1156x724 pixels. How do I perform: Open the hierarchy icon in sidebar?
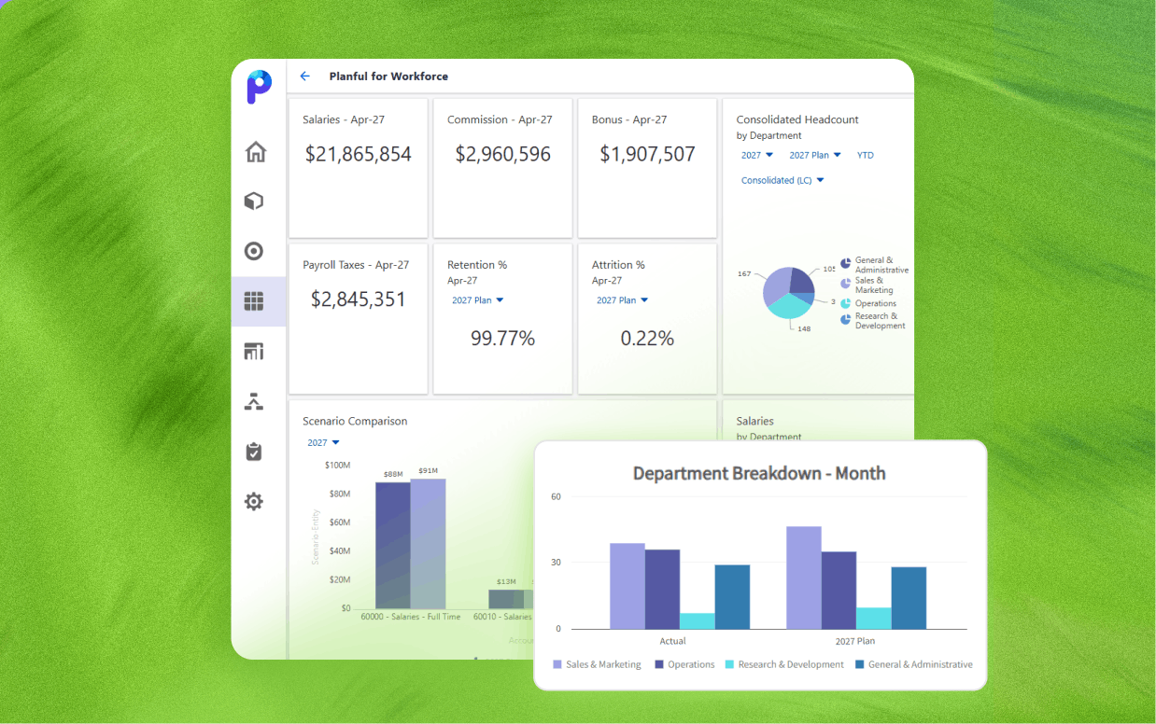pos(254,401)
